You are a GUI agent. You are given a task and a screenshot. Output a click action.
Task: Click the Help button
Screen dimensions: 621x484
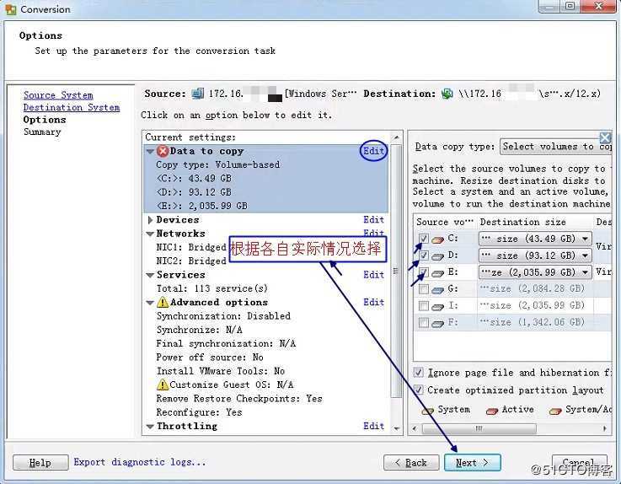(40, 463)
